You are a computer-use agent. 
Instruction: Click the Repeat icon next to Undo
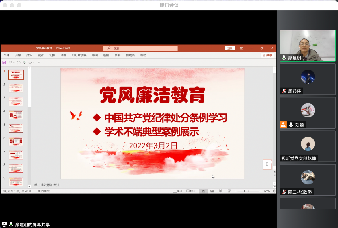[x=18, y=63]
